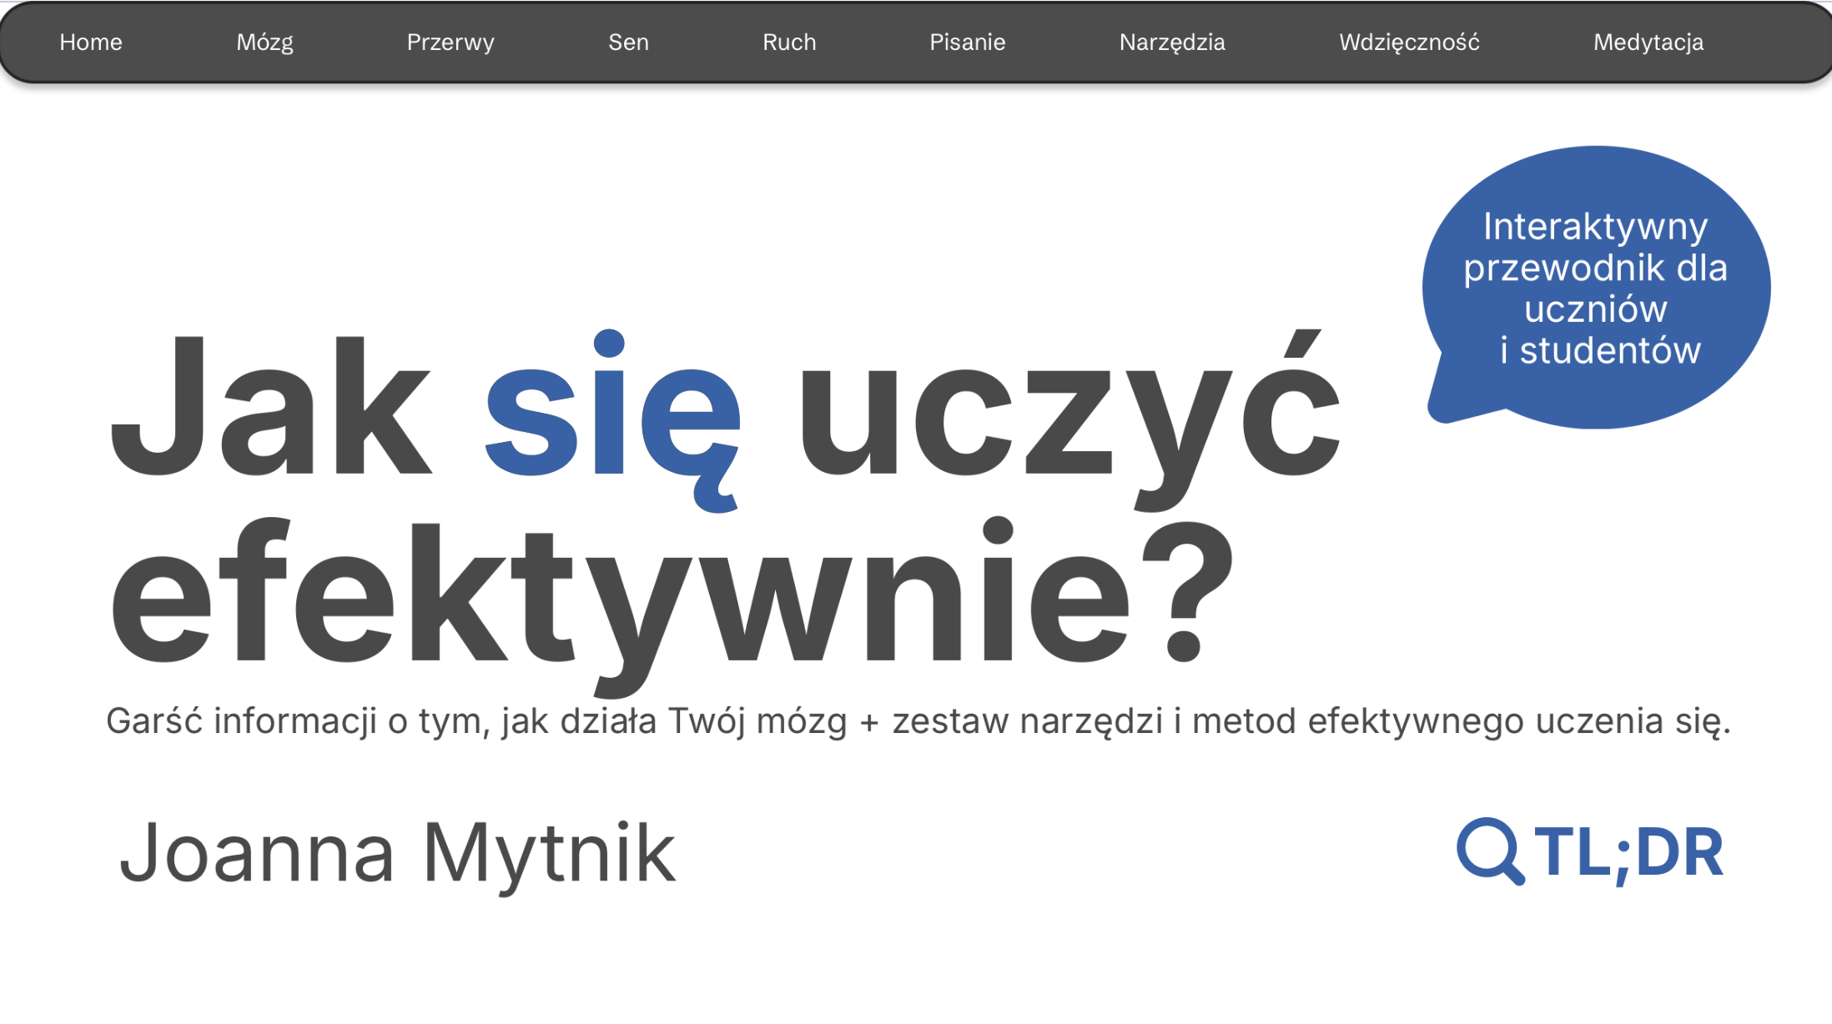Open the Ruch menu item
This screenshot has height=1024, width=1832.
[789, 43]
